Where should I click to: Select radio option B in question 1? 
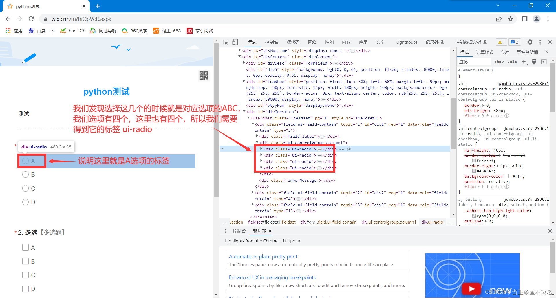click(25, 174)
